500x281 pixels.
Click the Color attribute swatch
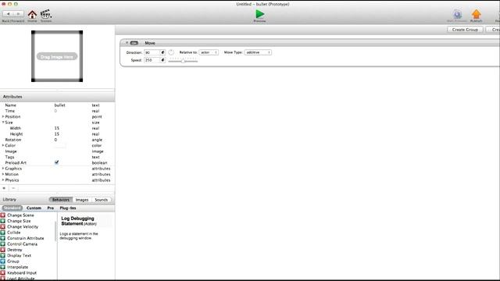(59, 145)
